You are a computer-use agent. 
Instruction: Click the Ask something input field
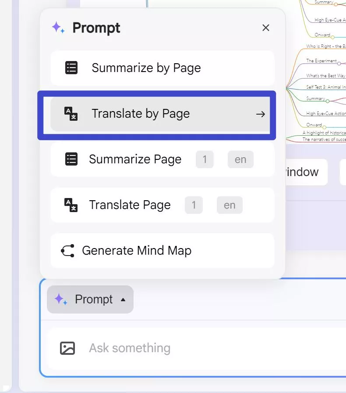(197, 348)
